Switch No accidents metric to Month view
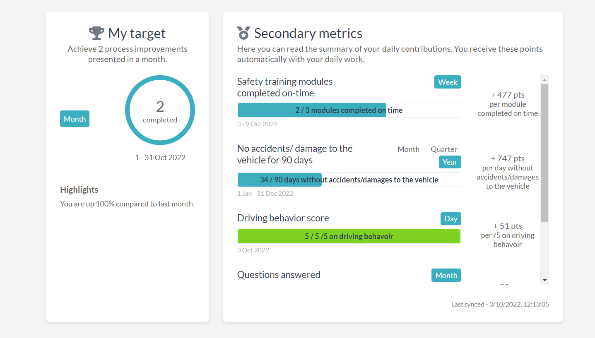This screenshot has height=338, width=595. tap(408, 149)
